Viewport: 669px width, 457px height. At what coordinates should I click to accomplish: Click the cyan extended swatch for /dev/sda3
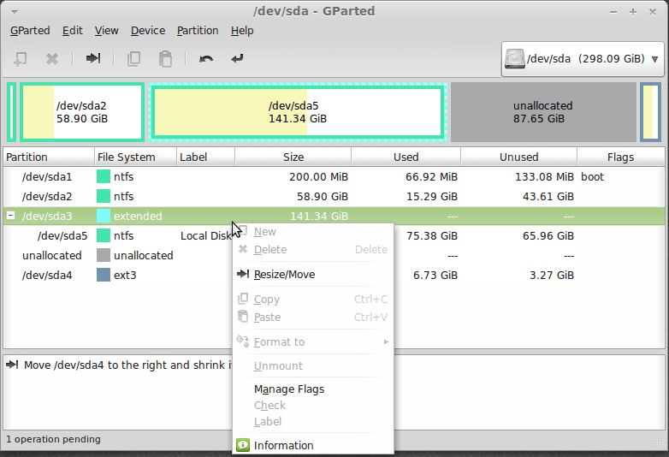[104, 216]
